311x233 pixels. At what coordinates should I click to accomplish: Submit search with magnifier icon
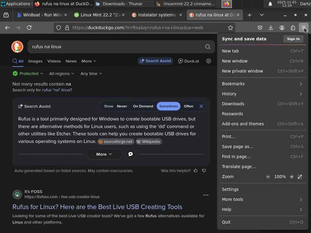(x=207, y=47)
